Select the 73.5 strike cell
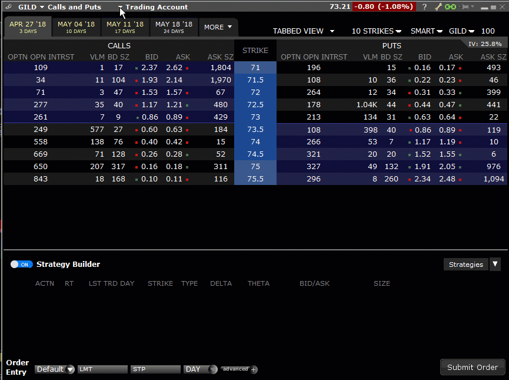This screenshot has height=380, width=509. 255,129
